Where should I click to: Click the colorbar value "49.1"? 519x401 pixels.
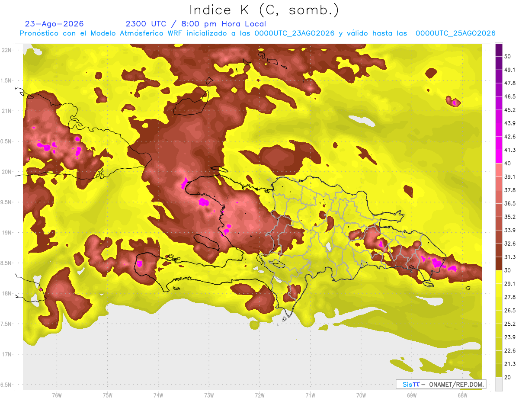pos(510,70)
